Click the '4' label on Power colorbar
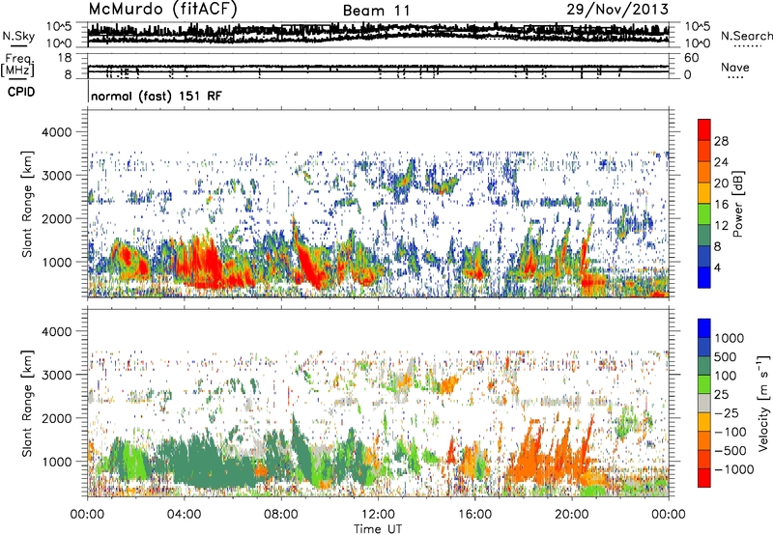The height and width of the screenshot is (535, 773). coord(717,267)
